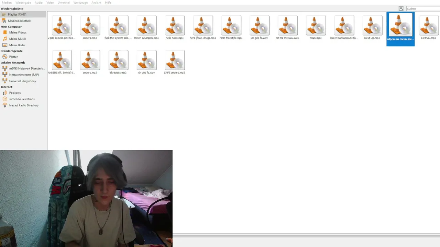This screenshot has height=247, width=440.
Task: Select the 'mit mir mit wav.wav' track
Action: (x=287, y=27)
